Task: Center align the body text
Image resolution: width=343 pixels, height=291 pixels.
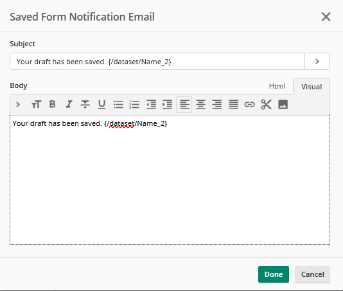Action: click(x=200, y=105)
